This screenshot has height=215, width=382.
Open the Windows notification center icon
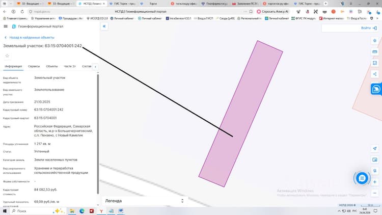[x=375, y=211]
